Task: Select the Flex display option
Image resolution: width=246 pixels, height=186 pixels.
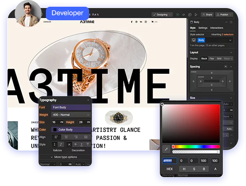Action: (x=212, y=59)
